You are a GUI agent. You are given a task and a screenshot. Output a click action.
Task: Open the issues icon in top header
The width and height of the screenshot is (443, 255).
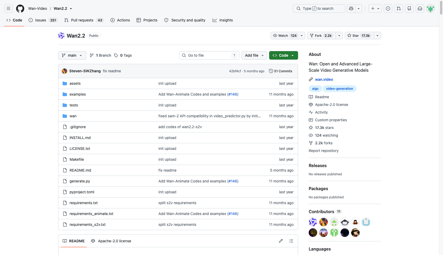pos(388,8)
